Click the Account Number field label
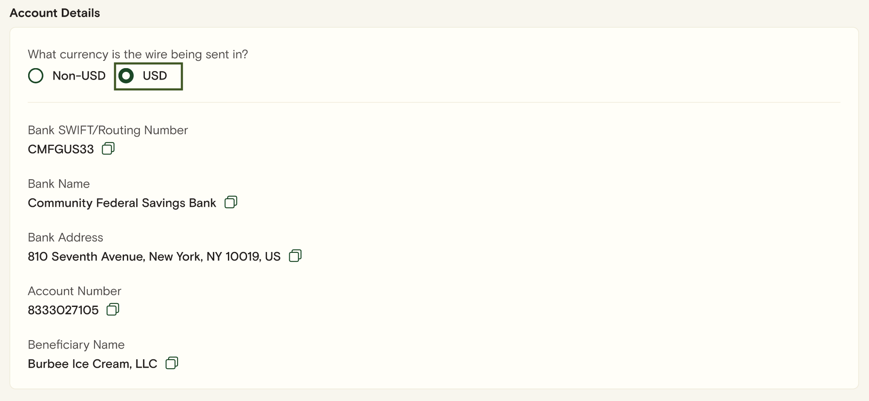 click(75, 291)
